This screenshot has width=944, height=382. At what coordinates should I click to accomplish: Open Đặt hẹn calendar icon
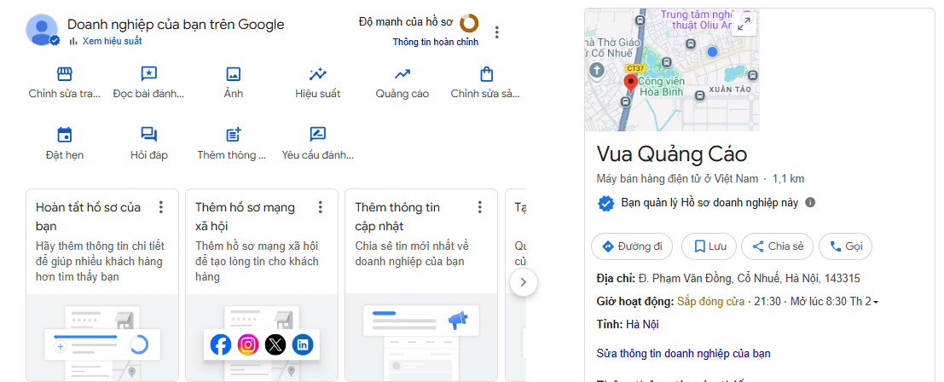(x=65, y=135)
